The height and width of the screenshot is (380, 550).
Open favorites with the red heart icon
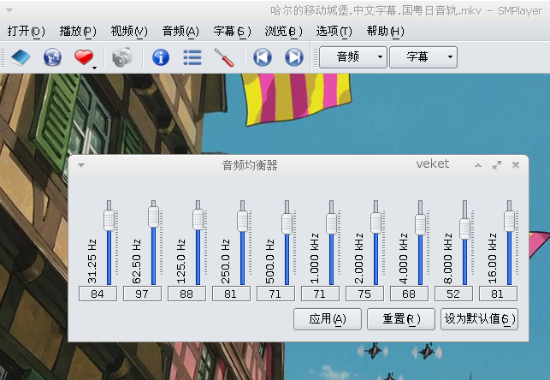[x=84, y=56]
